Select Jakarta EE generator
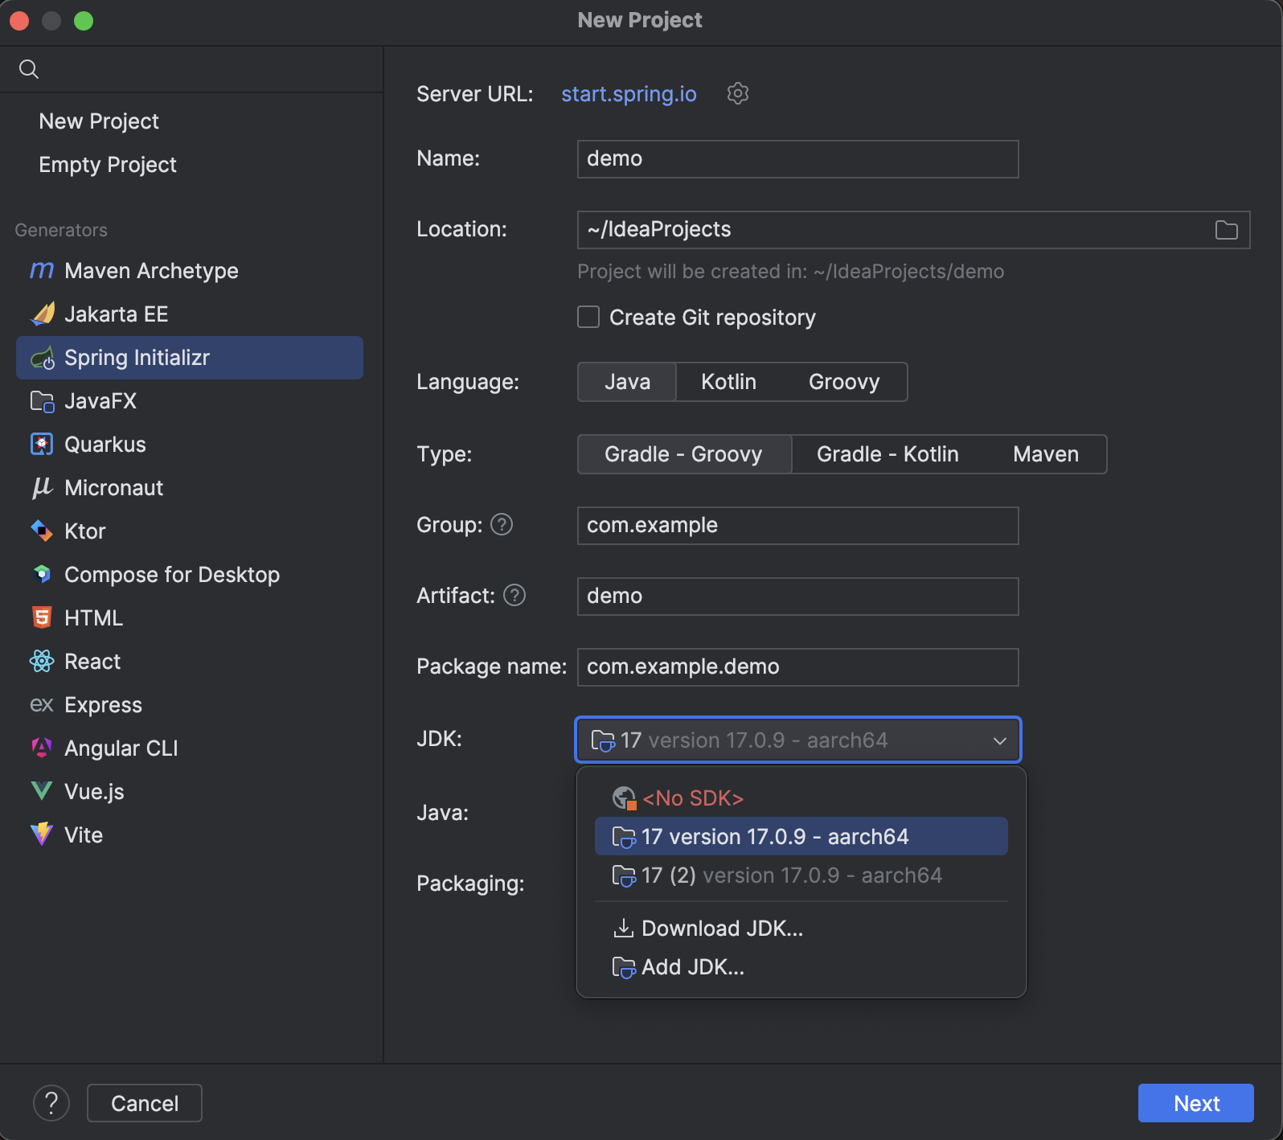The height and width of the screenshot is (1140, 1283). [x=190, y=314]
